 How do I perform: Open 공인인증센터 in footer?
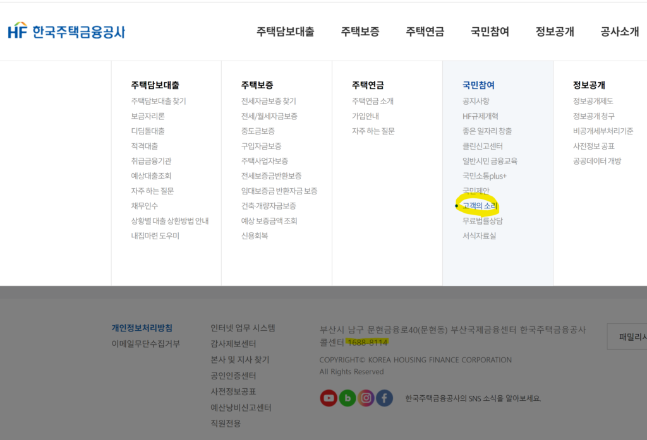[233, 376]
